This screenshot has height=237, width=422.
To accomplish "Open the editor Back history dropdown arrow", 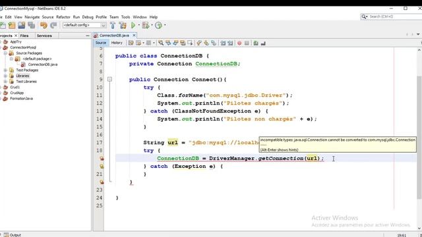I will tap(143, 43).
